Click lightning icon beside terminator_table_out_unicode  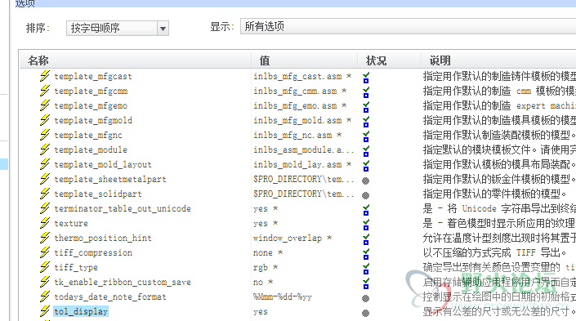pos(45,208)
